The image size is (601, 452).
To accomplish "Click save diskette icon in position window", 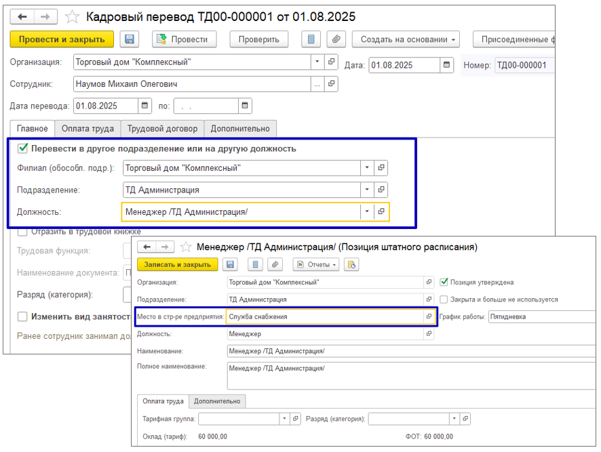I will point(231,264).
